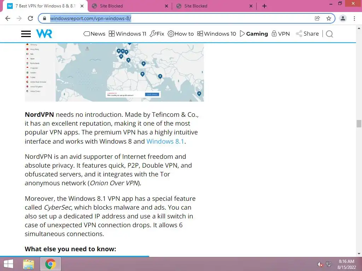
Task: Open the Windows 11 section
Action: coord(127,34)
